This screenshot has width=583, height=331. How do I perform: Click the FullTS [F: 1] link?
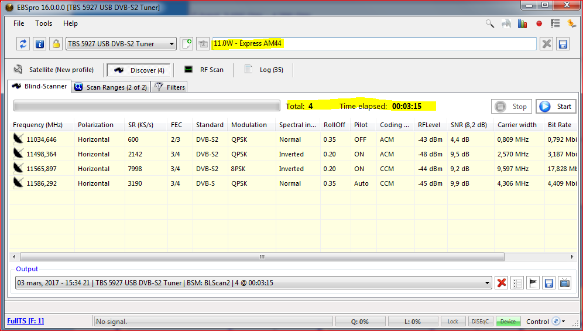[x=25, y=321]
